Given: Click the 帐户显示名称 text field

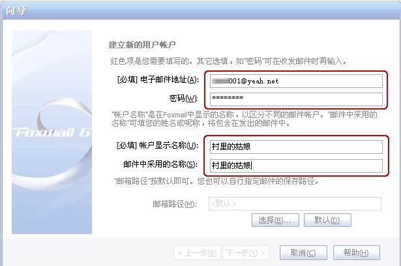Looking at the screenshot, I should coord(296,147).
